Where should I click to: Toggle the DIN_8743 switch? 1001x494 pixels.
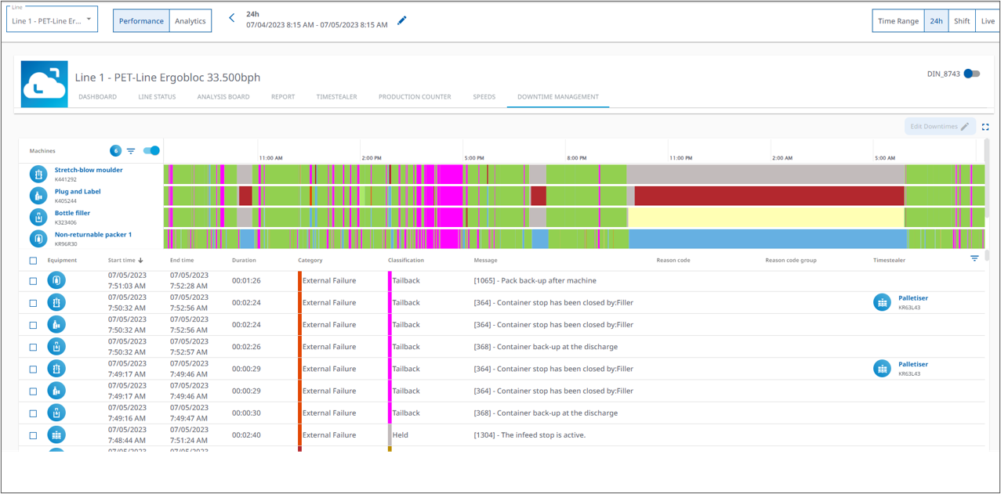coord(972,74)
